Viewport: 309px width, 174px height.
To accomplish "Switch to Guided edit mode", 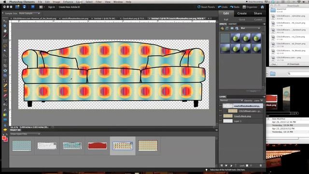I will (258, 19).
